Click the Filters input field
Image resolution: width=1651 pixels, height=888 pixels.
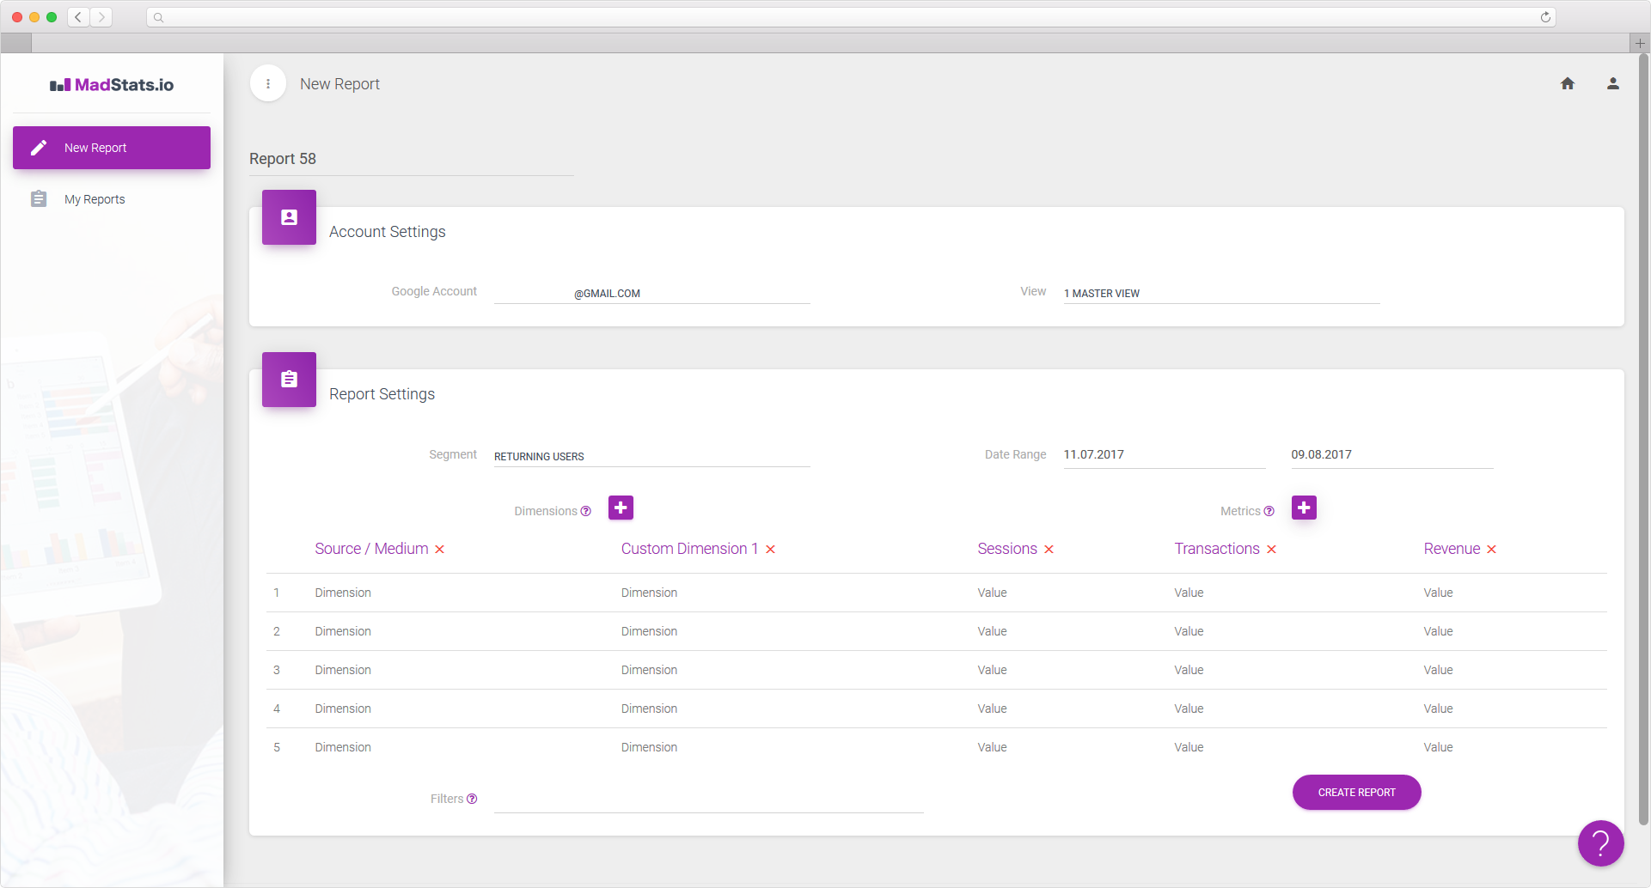click(708, 799)
